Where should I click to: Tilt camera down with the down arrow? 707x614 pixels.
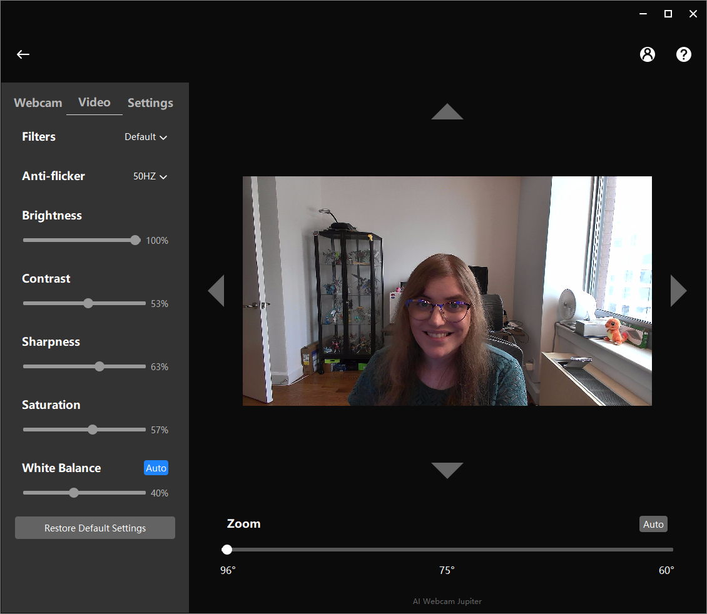point(447,470)
